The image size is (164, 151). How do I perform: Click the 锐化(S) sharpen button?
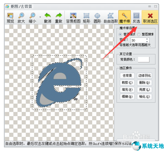pyautogui.click(x=144, y=97)
